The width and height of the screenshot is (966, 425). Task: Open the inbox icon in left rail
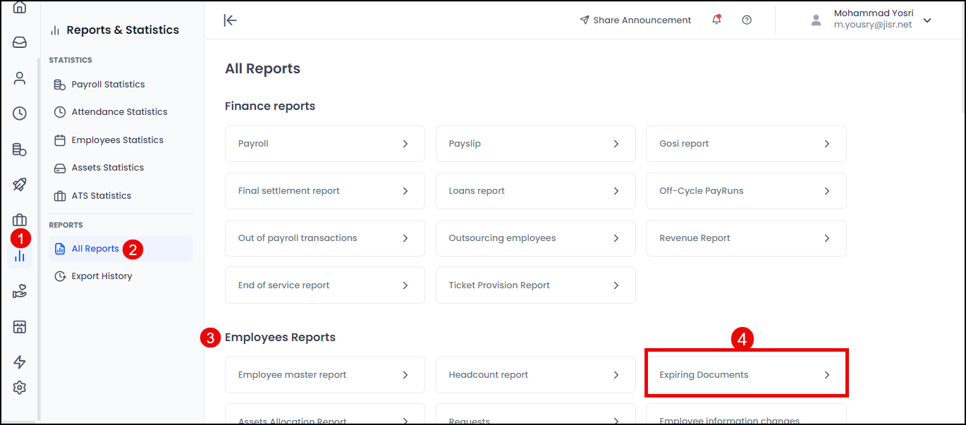[x=20, y=42]
